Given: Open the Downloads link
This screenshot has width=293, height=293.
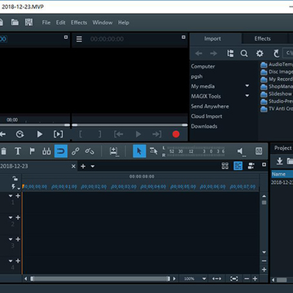Looking at the screenshot, I should 204,126.
